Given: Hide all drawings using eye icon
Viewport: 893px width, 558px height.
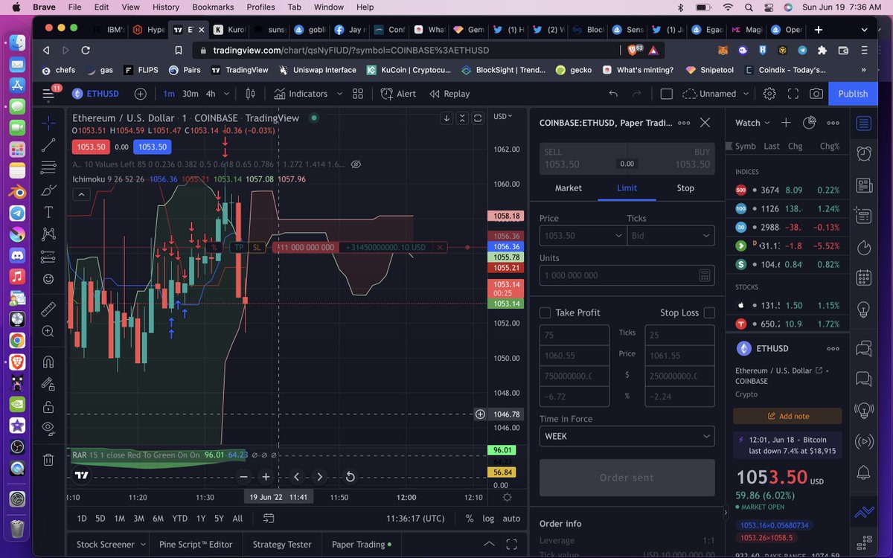Looking at the screenshot, I should tap(48, 429).
